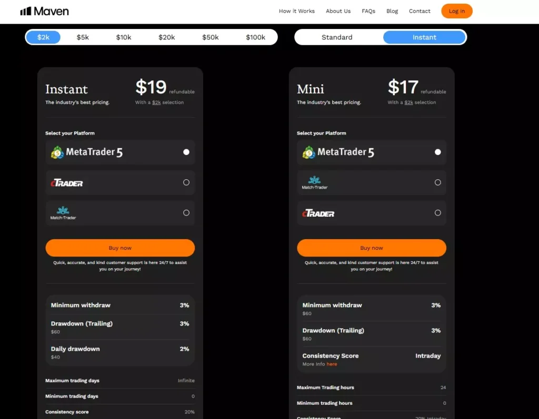Open the About Us page
The image size is (539, 419).
click(x=338, y=11)
